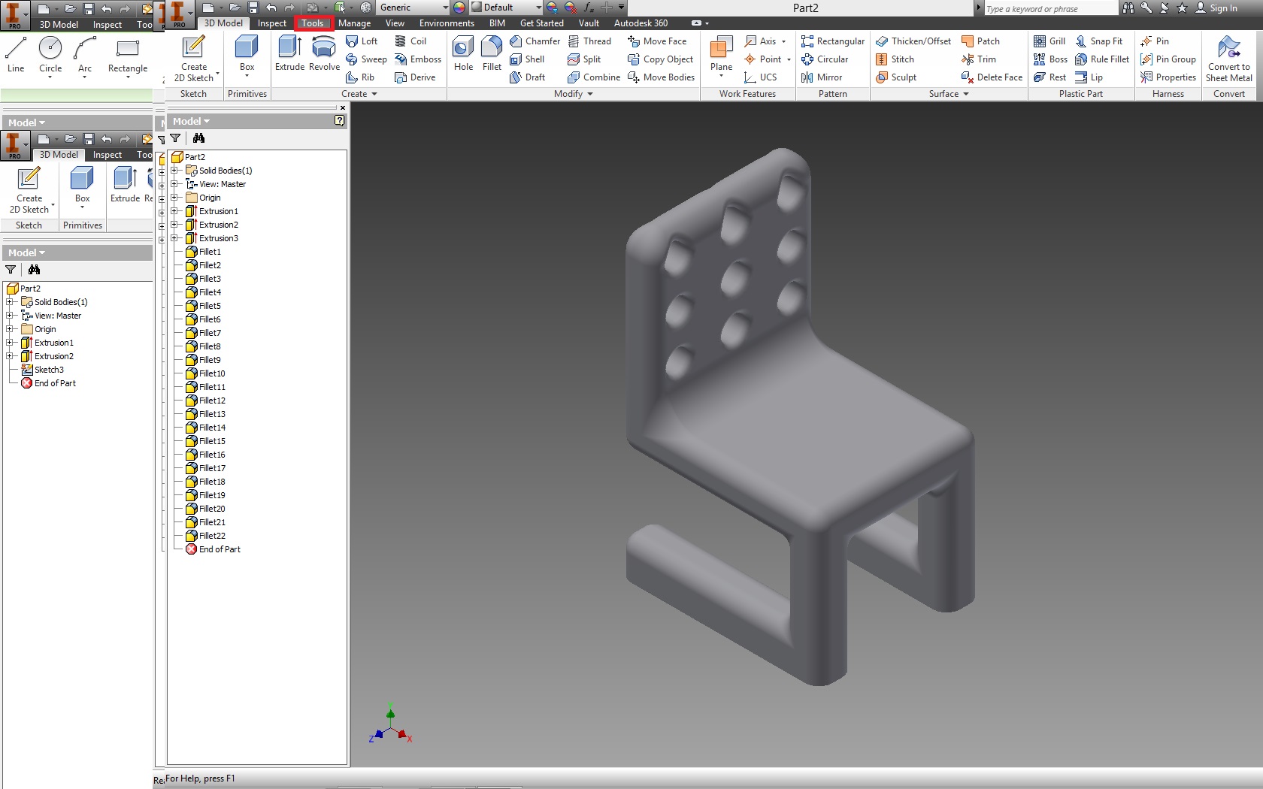
Task: Click the Loft tool
Action: point(362,41)
